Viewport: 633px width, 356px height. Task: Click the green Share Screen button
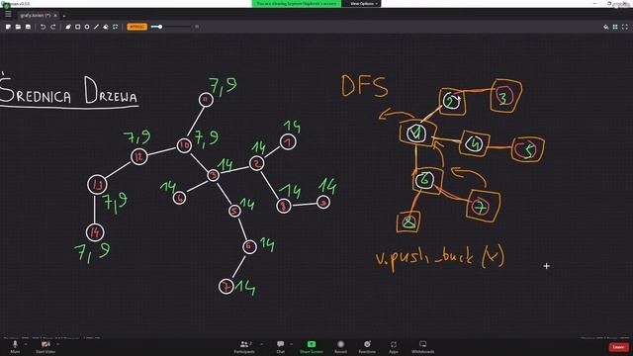click(312, 347)
